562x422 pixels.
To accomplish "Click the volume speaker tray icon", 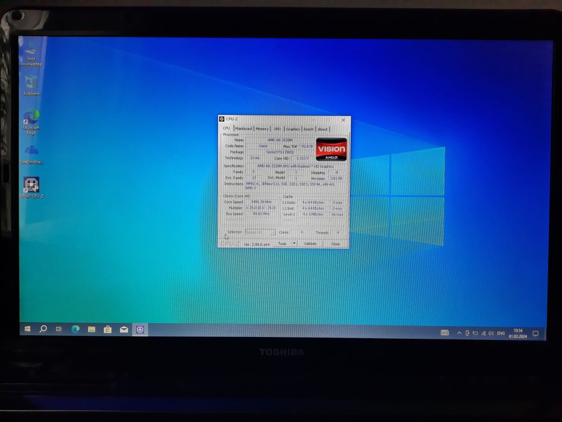I will click(x=492, y=333).
